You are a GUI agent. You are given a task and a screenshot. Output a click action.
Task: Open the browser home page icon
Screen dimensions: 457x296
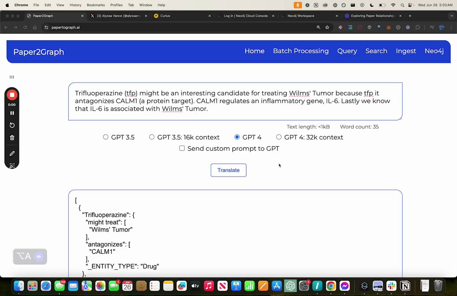coord(35,27)
